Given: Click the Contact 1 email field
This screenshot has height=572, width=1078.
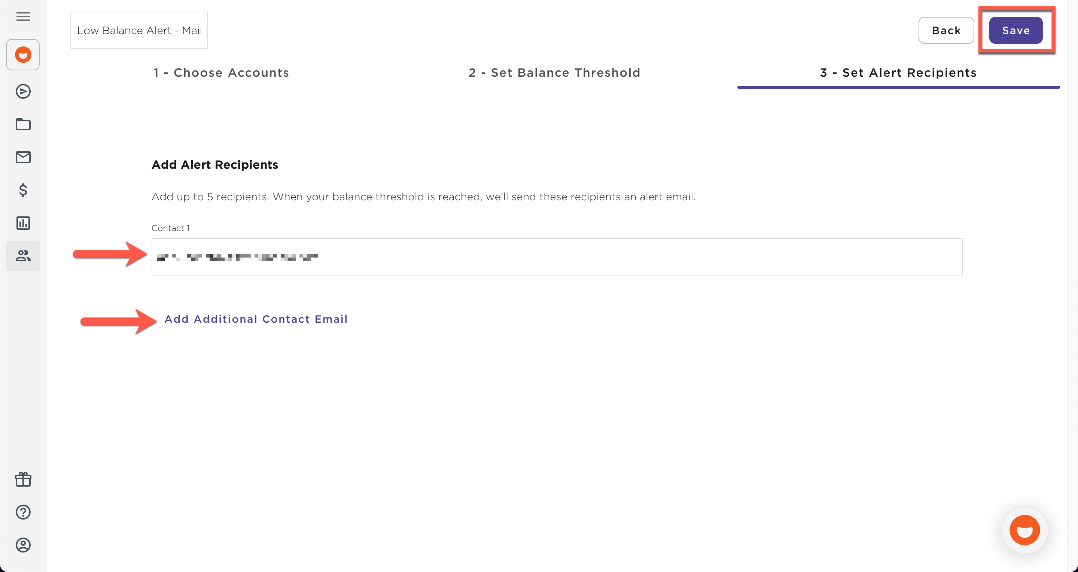Looking at the screenshot, I should tap(557, 256).
